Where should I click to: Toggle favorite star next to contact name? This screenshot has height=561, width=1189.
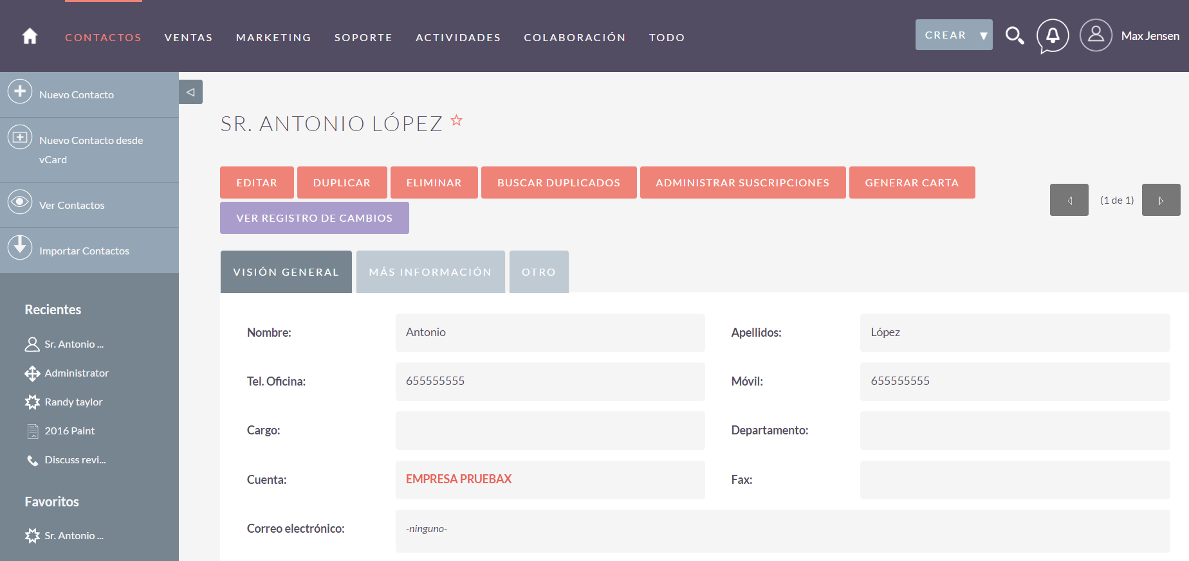point(457,120)
